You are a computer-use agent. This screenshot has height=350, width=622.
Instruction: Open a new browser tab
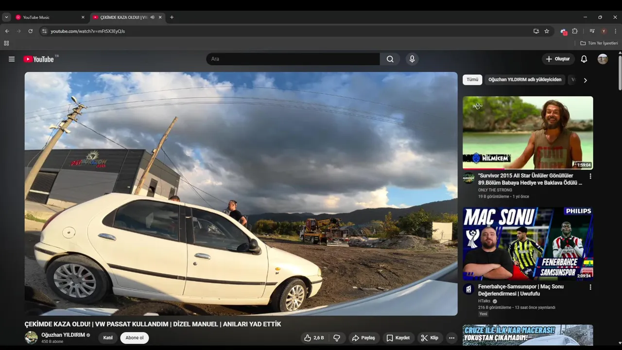pos(172,17)
